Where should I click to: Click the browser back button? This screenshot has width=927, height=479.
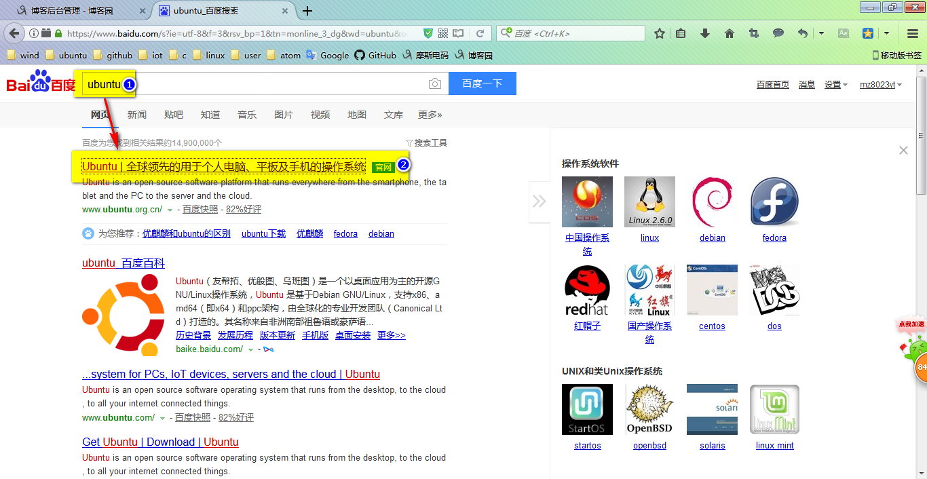(13, 33)
